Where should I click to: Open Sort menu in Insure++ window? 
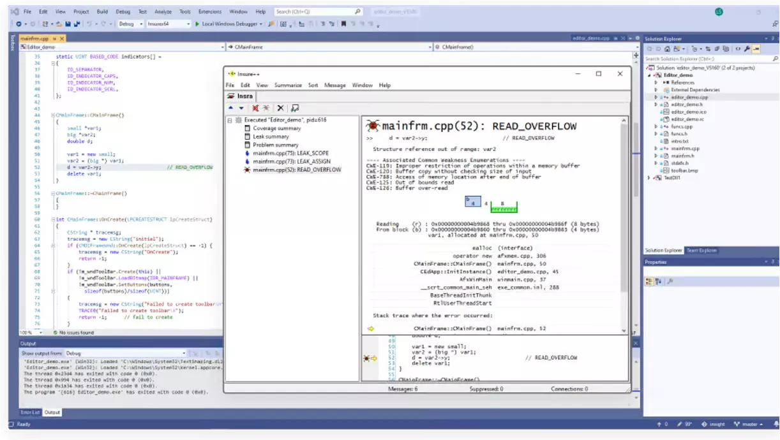(x=313, y=85)
